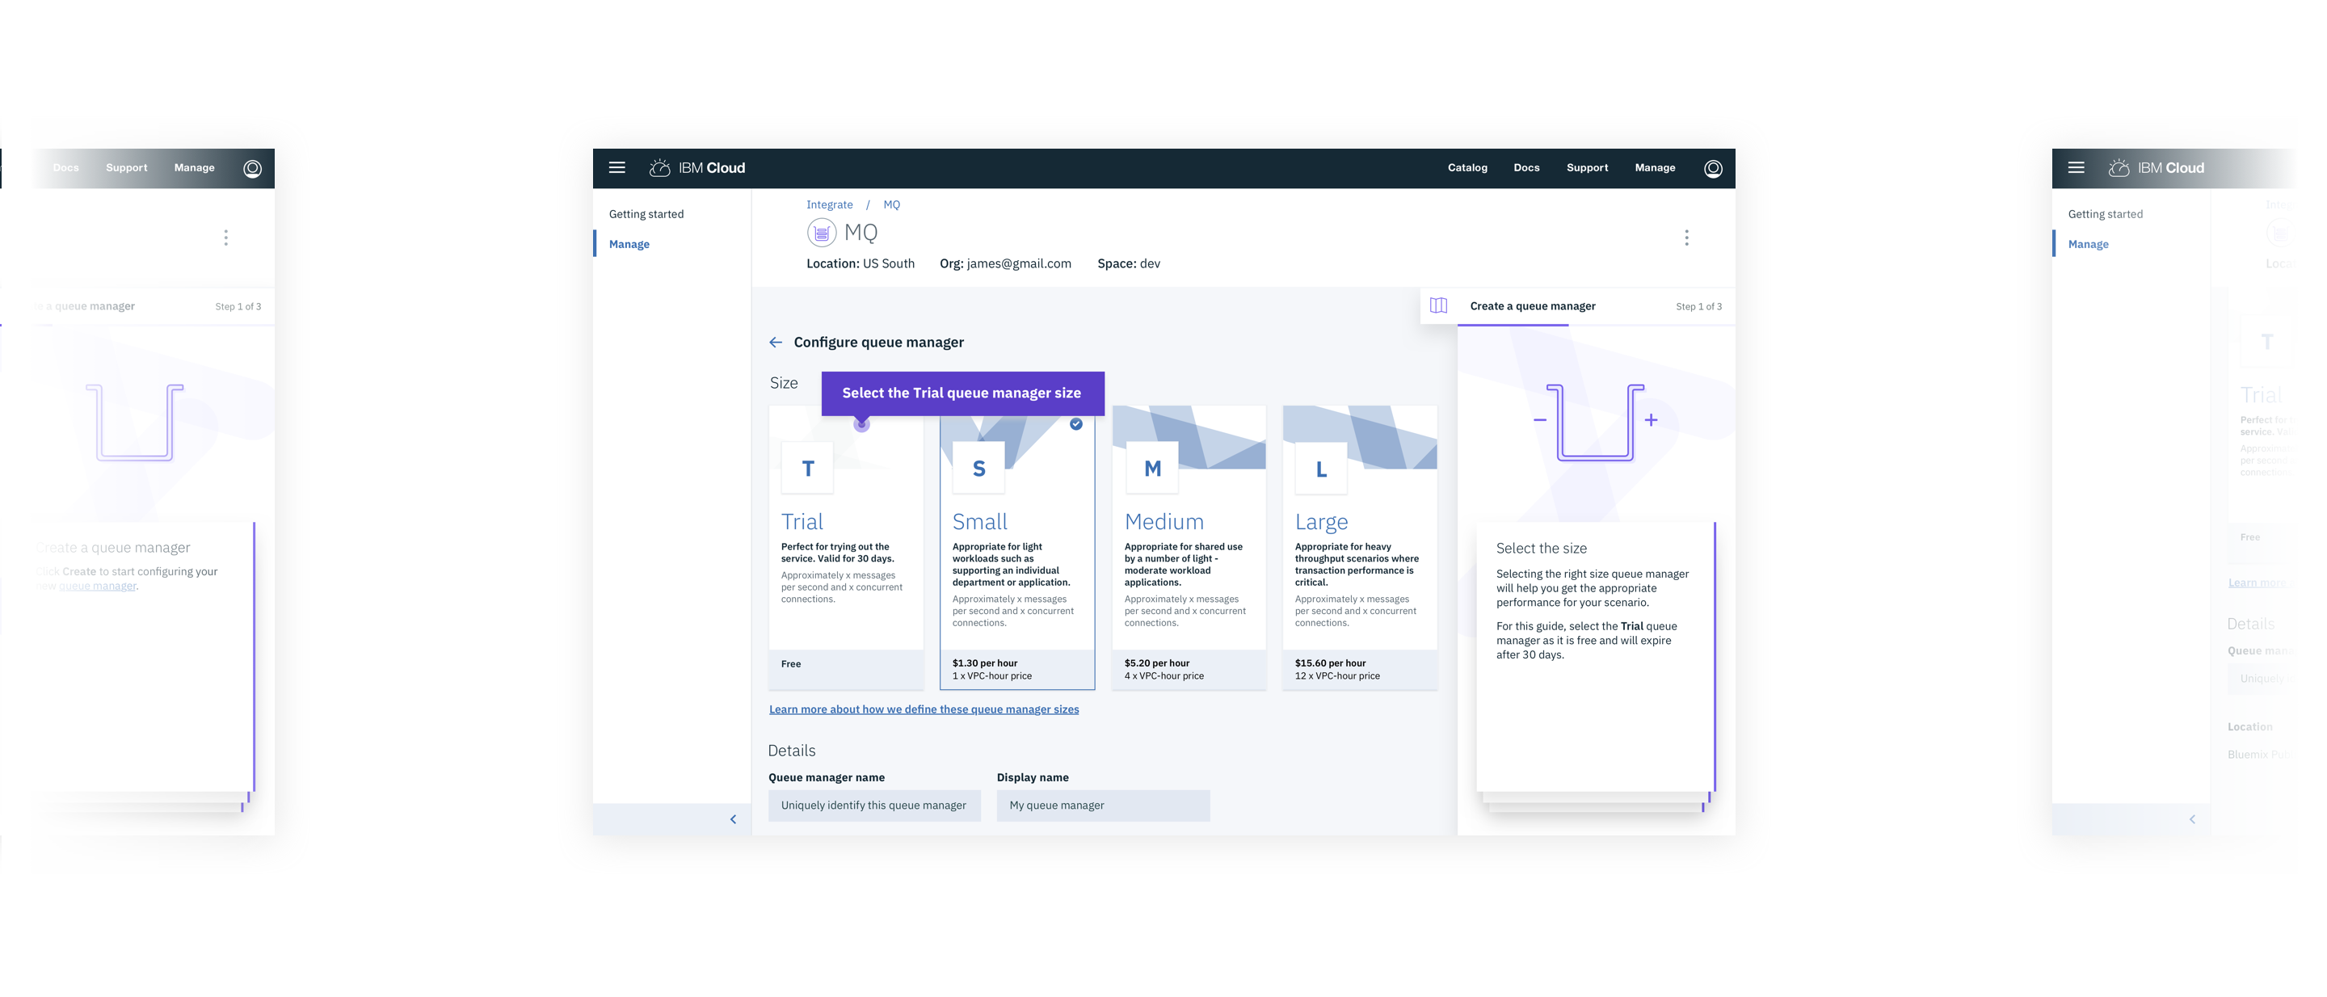This screenshot has width=2327, height=997.
Task: Click Step 1 of 3 in left-side window
Action: pos(238,307)
